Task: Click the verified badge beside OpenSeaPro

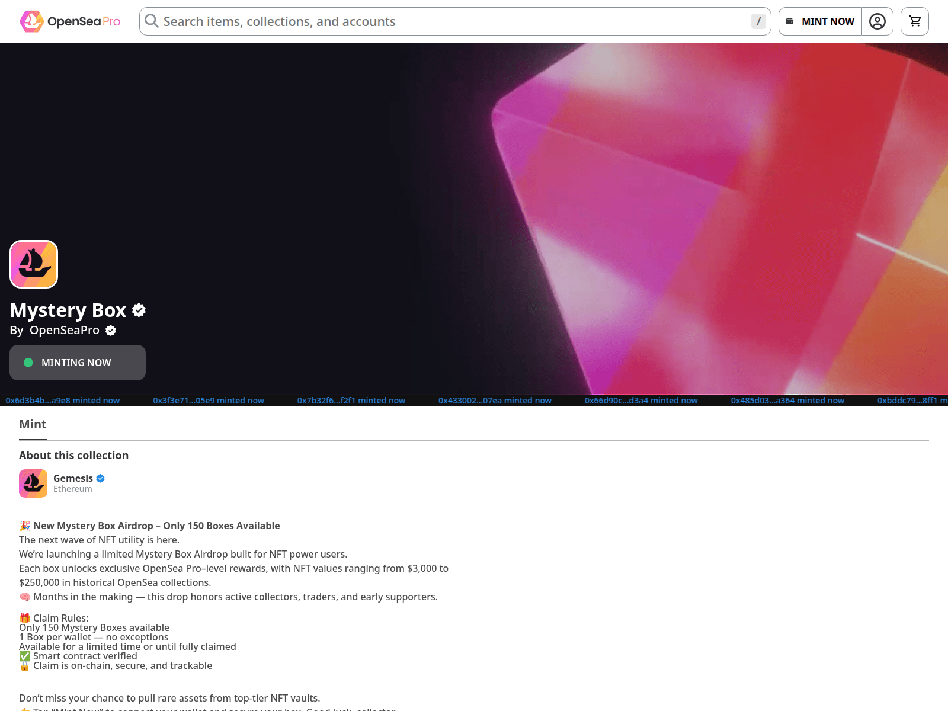Action: click(x=111, y=331)
